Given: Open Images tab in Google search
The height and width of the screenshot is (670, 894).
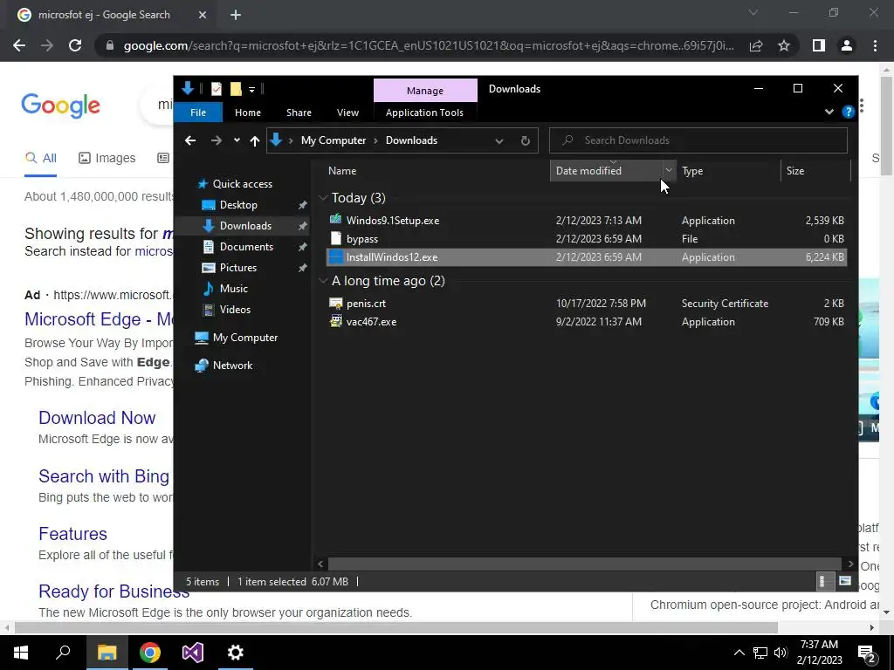Looking at the screenshot, I should pos(107,158).
